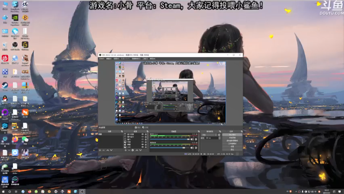The height and width of the screenshot is (194, 344).
Task: Click transition duration input field
Action: point(212,138)
